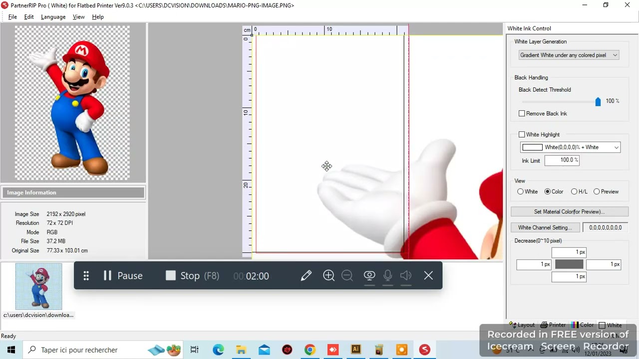Click the left Decrease pixel field
The width and height of the screenshot is (639, 359).
coord(534,265)
